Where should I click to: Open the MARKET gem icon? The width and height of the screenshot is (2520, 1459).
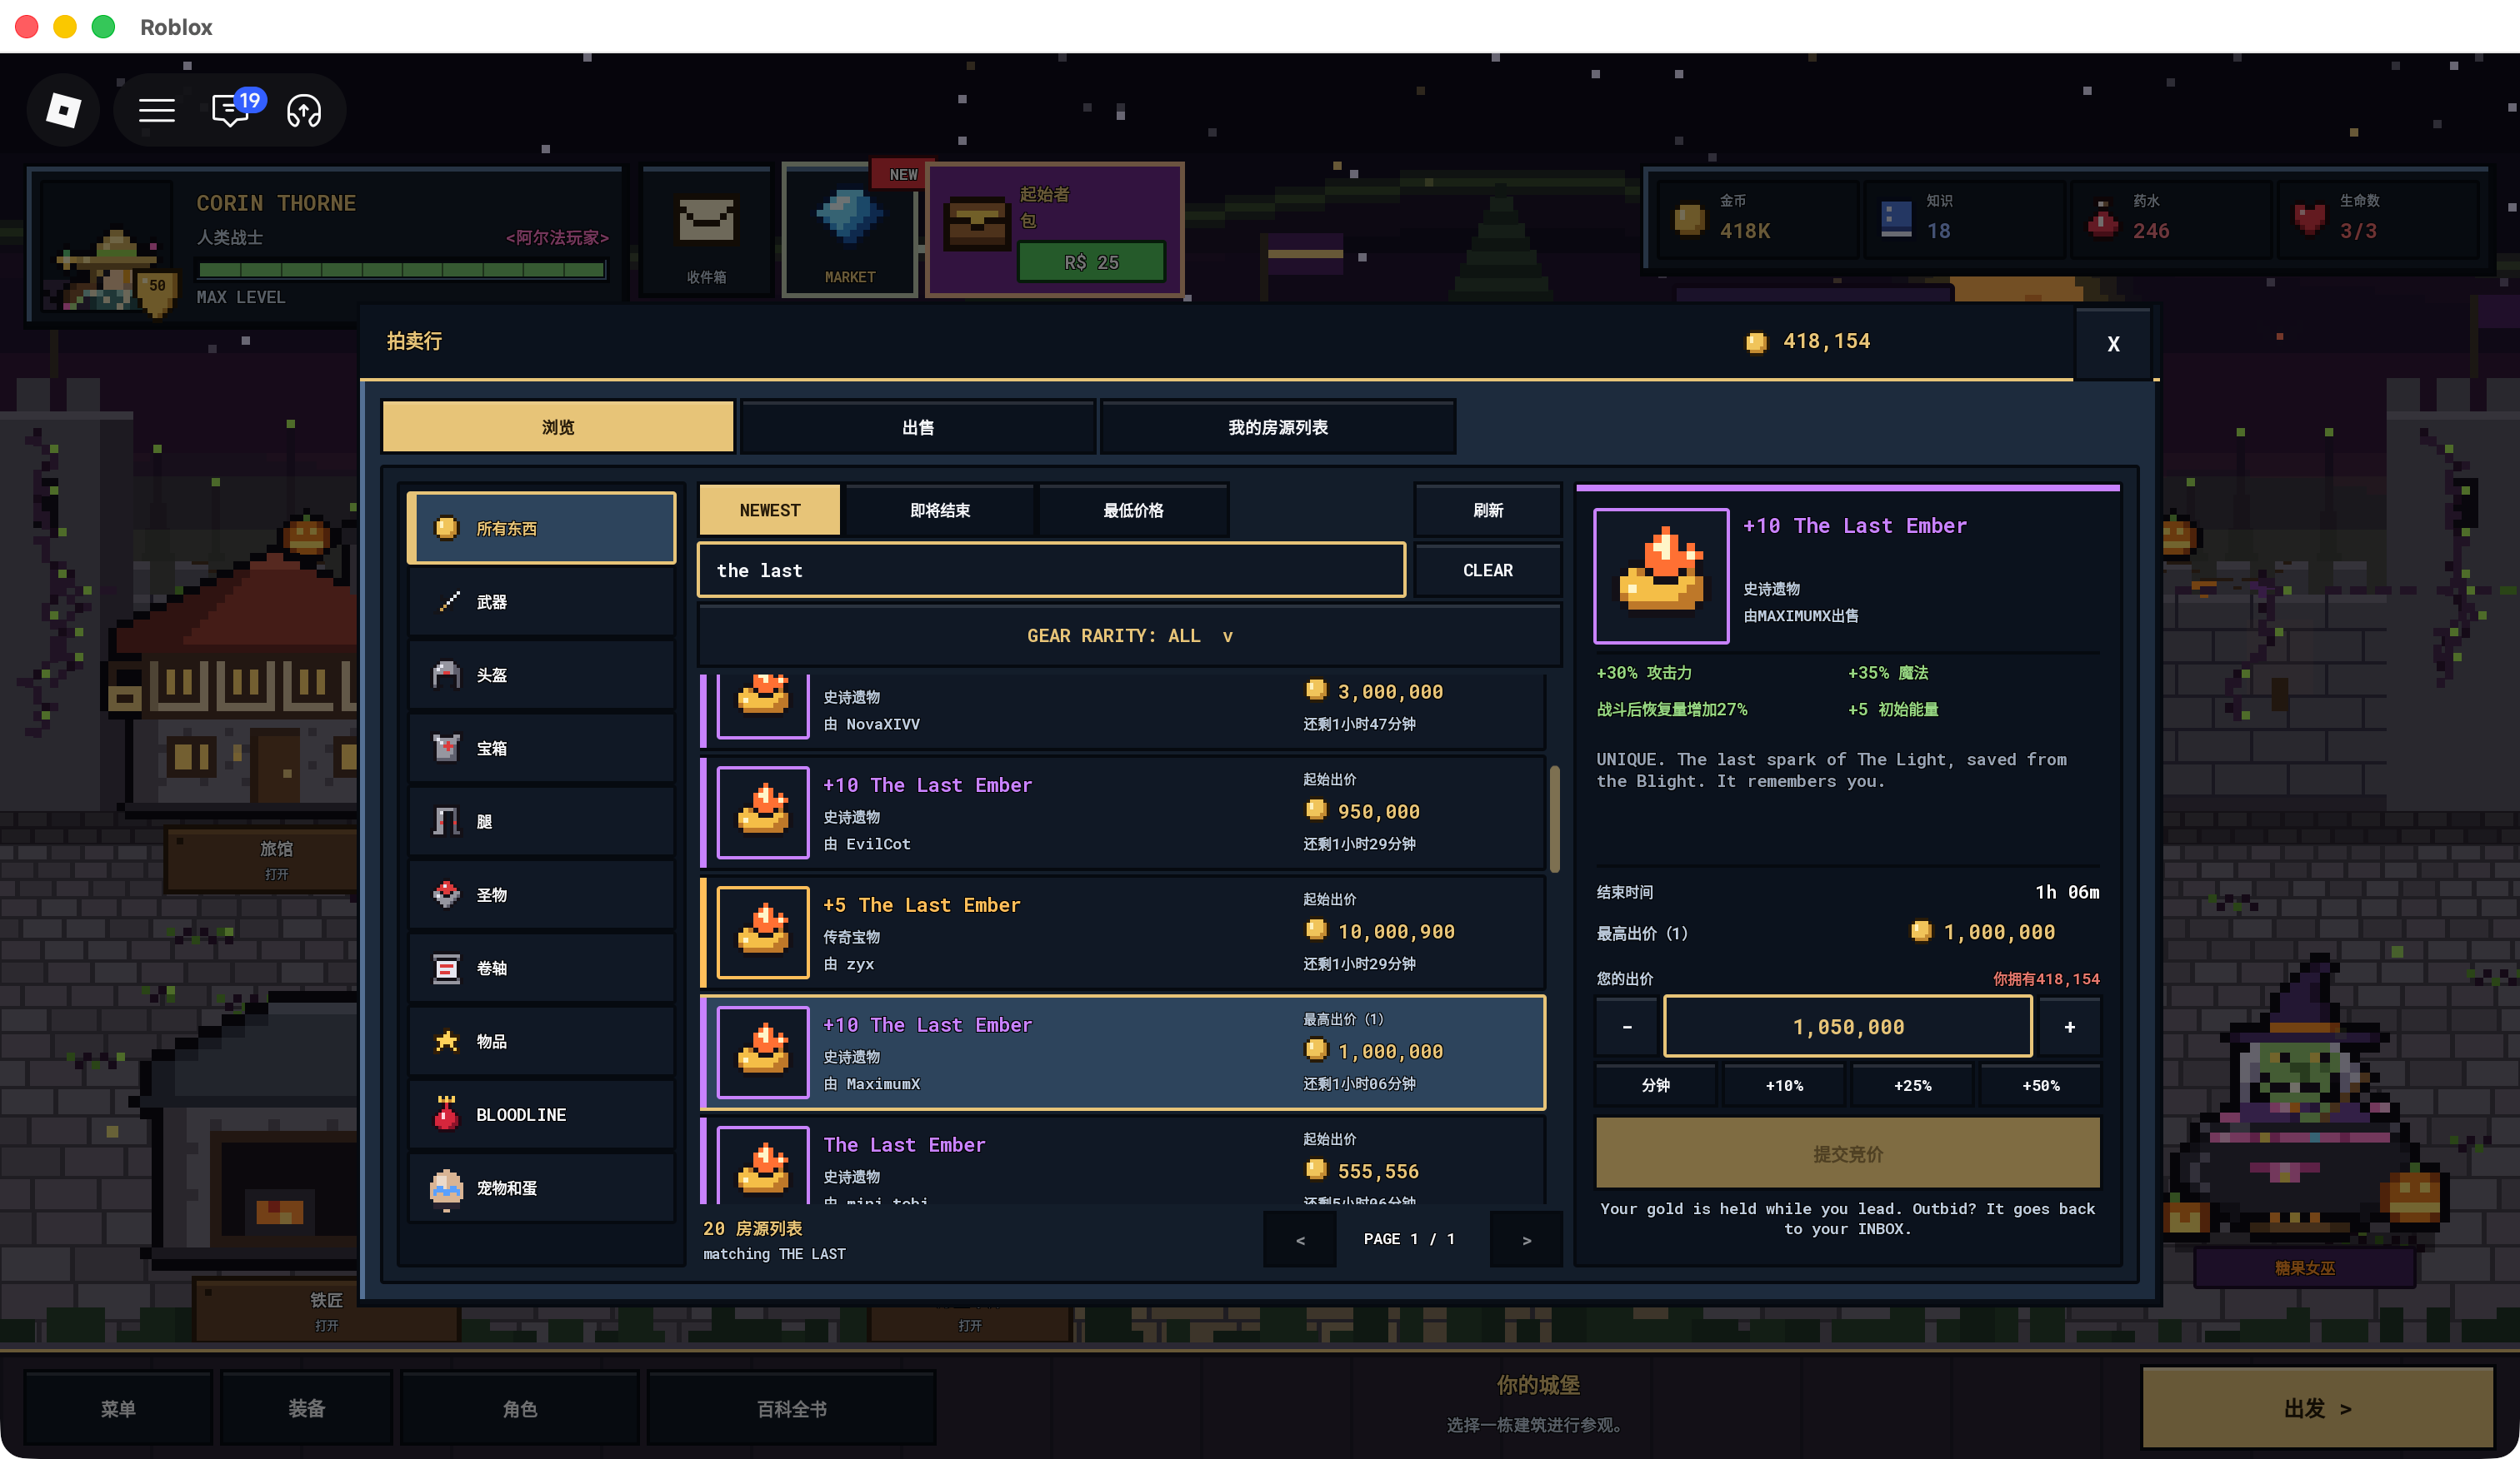(x=850, y=232)
